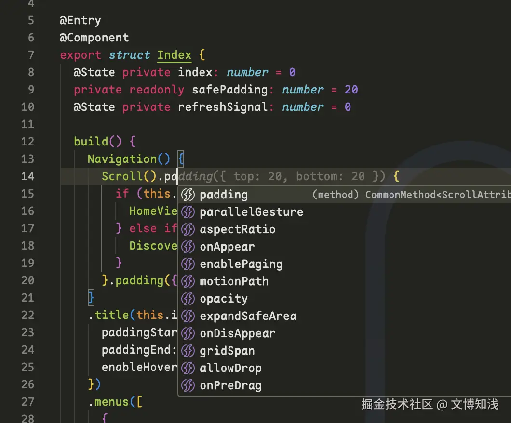This screenshot has height=423, width=511.
Task: Click the 'export' keyword on line 7
Action: pos(81,55)
